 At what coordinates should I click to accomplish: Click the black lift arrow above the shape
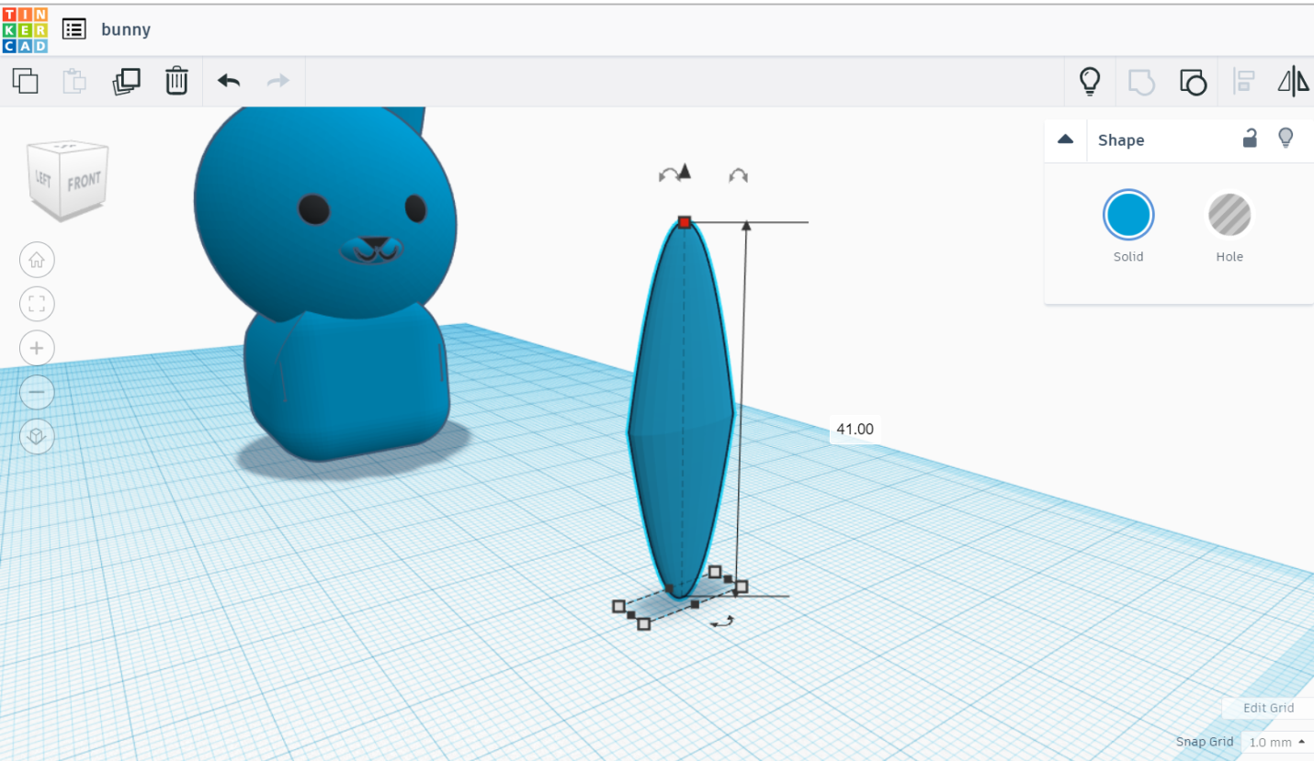coord(684,172)
